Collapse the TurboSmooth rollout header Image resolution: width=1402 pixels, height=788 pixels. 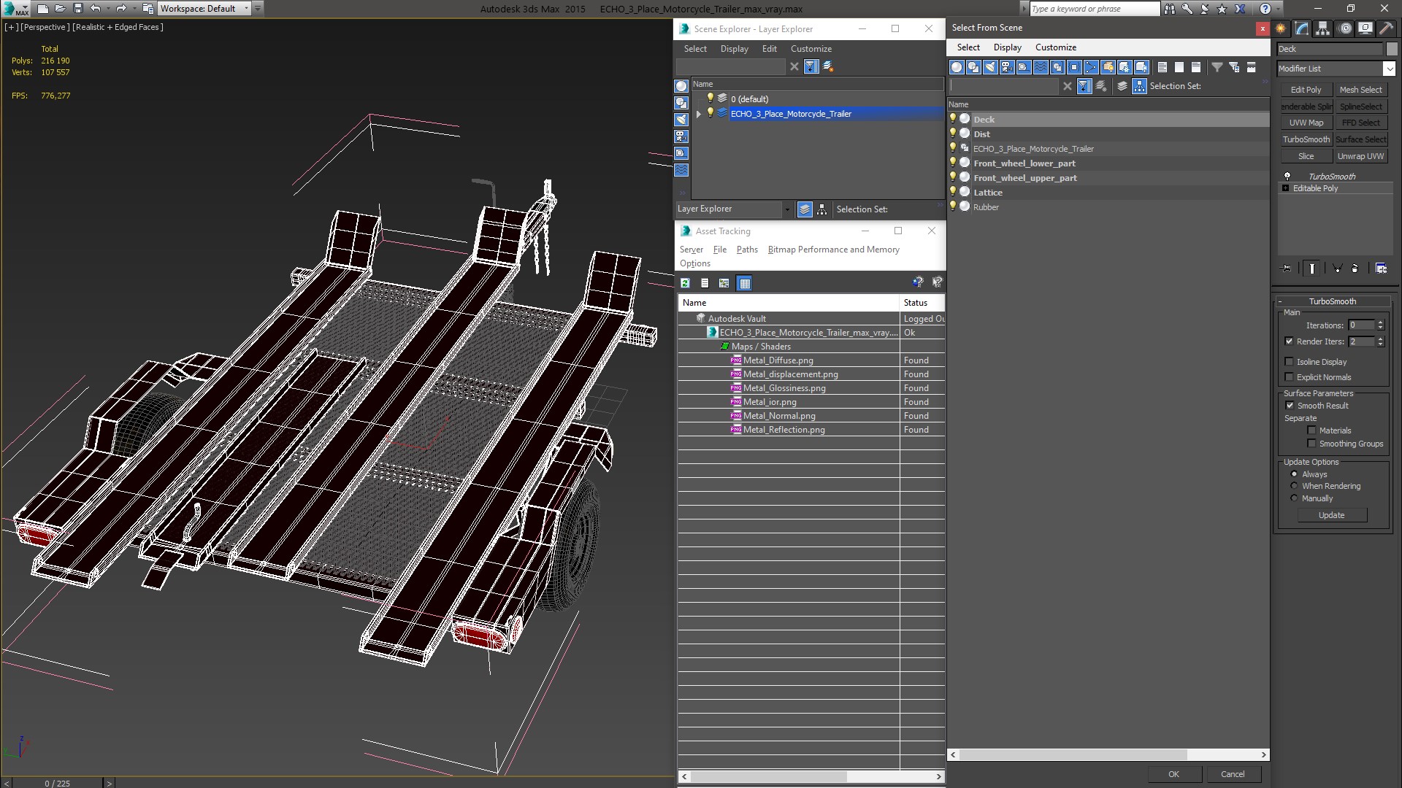[1332, 301]
